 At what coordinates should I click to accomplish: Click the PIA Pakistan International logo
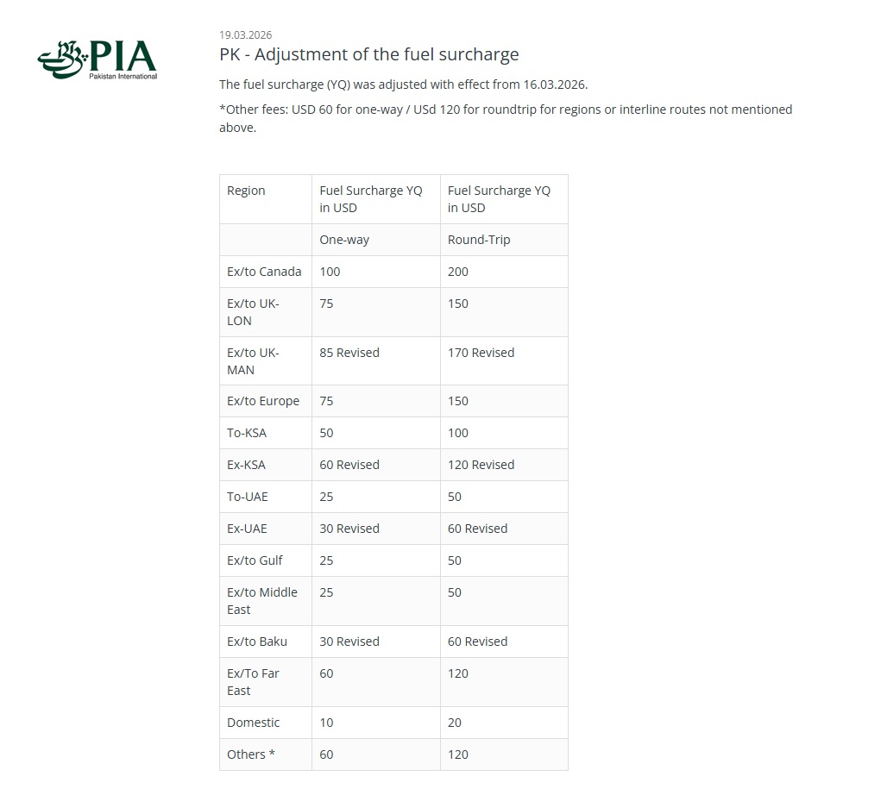coord(97,59)
